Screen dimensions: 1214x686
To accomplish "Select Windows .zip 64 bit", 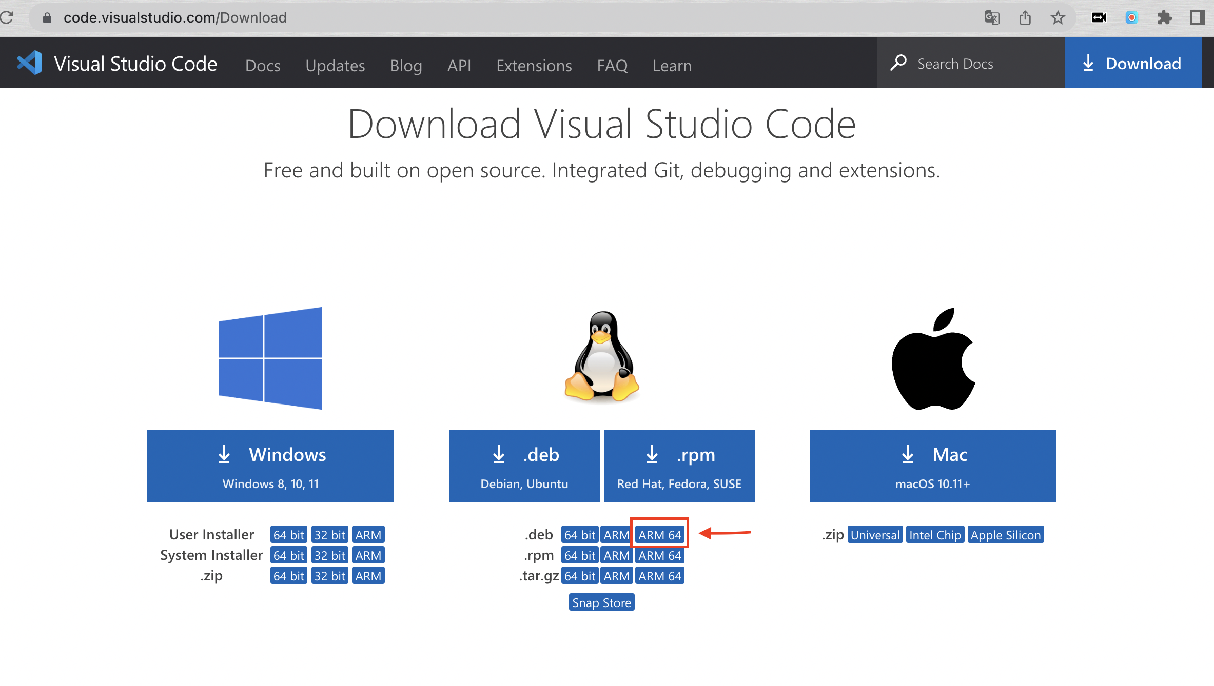I will coord(288,576).
